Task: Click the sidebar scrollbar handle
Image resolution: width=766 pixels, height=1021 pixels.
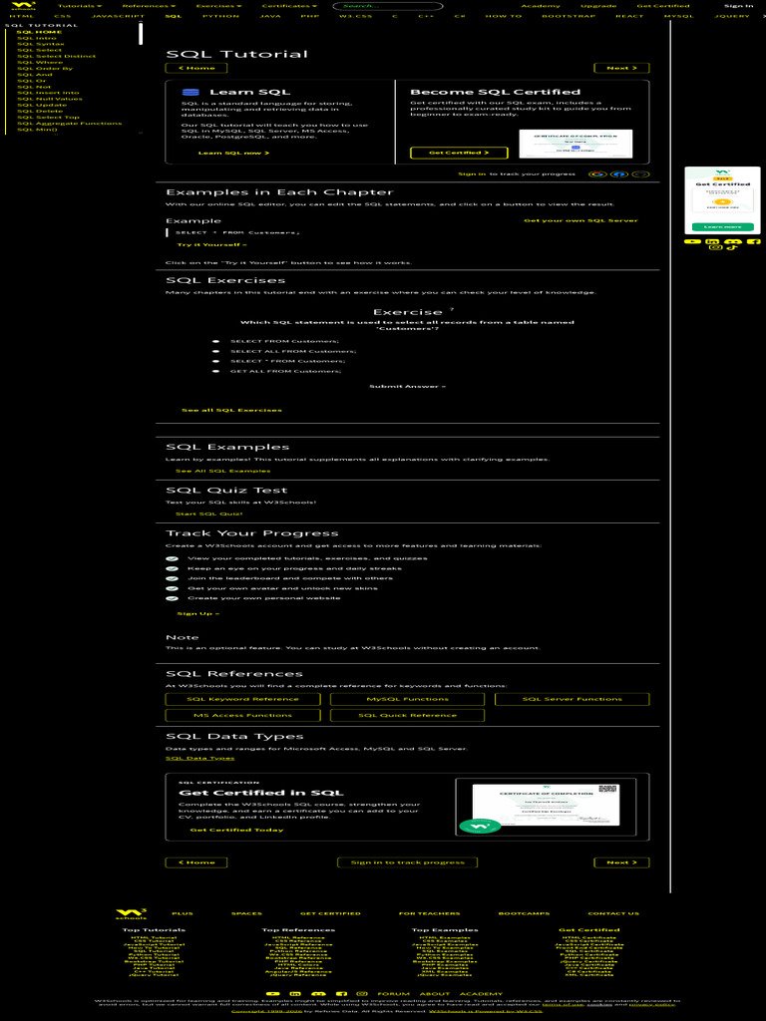Action: (x=141, y=33)
